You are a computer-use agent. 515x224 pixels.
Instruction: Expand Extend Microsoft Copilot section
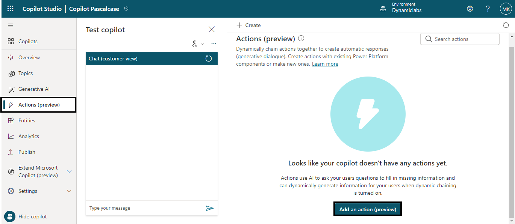(x=69, y=171)
